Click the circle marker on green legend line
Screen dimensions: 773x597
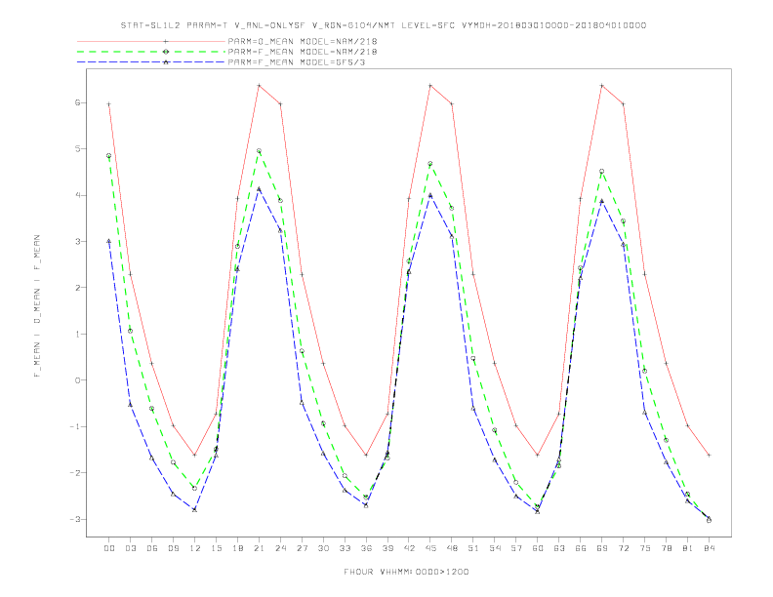coord(166,52)
